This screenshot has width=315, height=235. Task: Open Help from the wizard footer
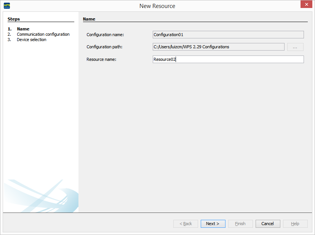tap(295, 224)
